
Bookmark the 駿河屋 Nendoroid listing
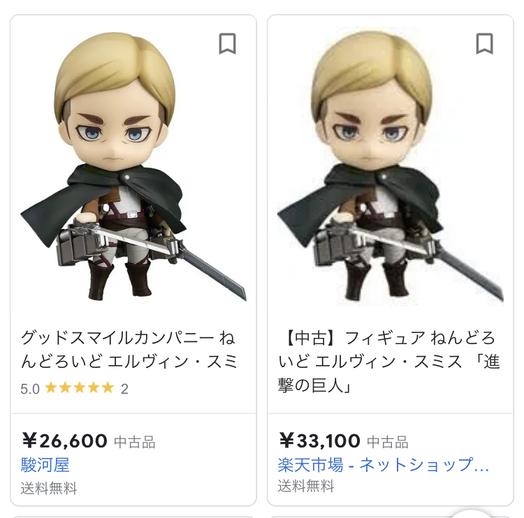coord(227,43)
